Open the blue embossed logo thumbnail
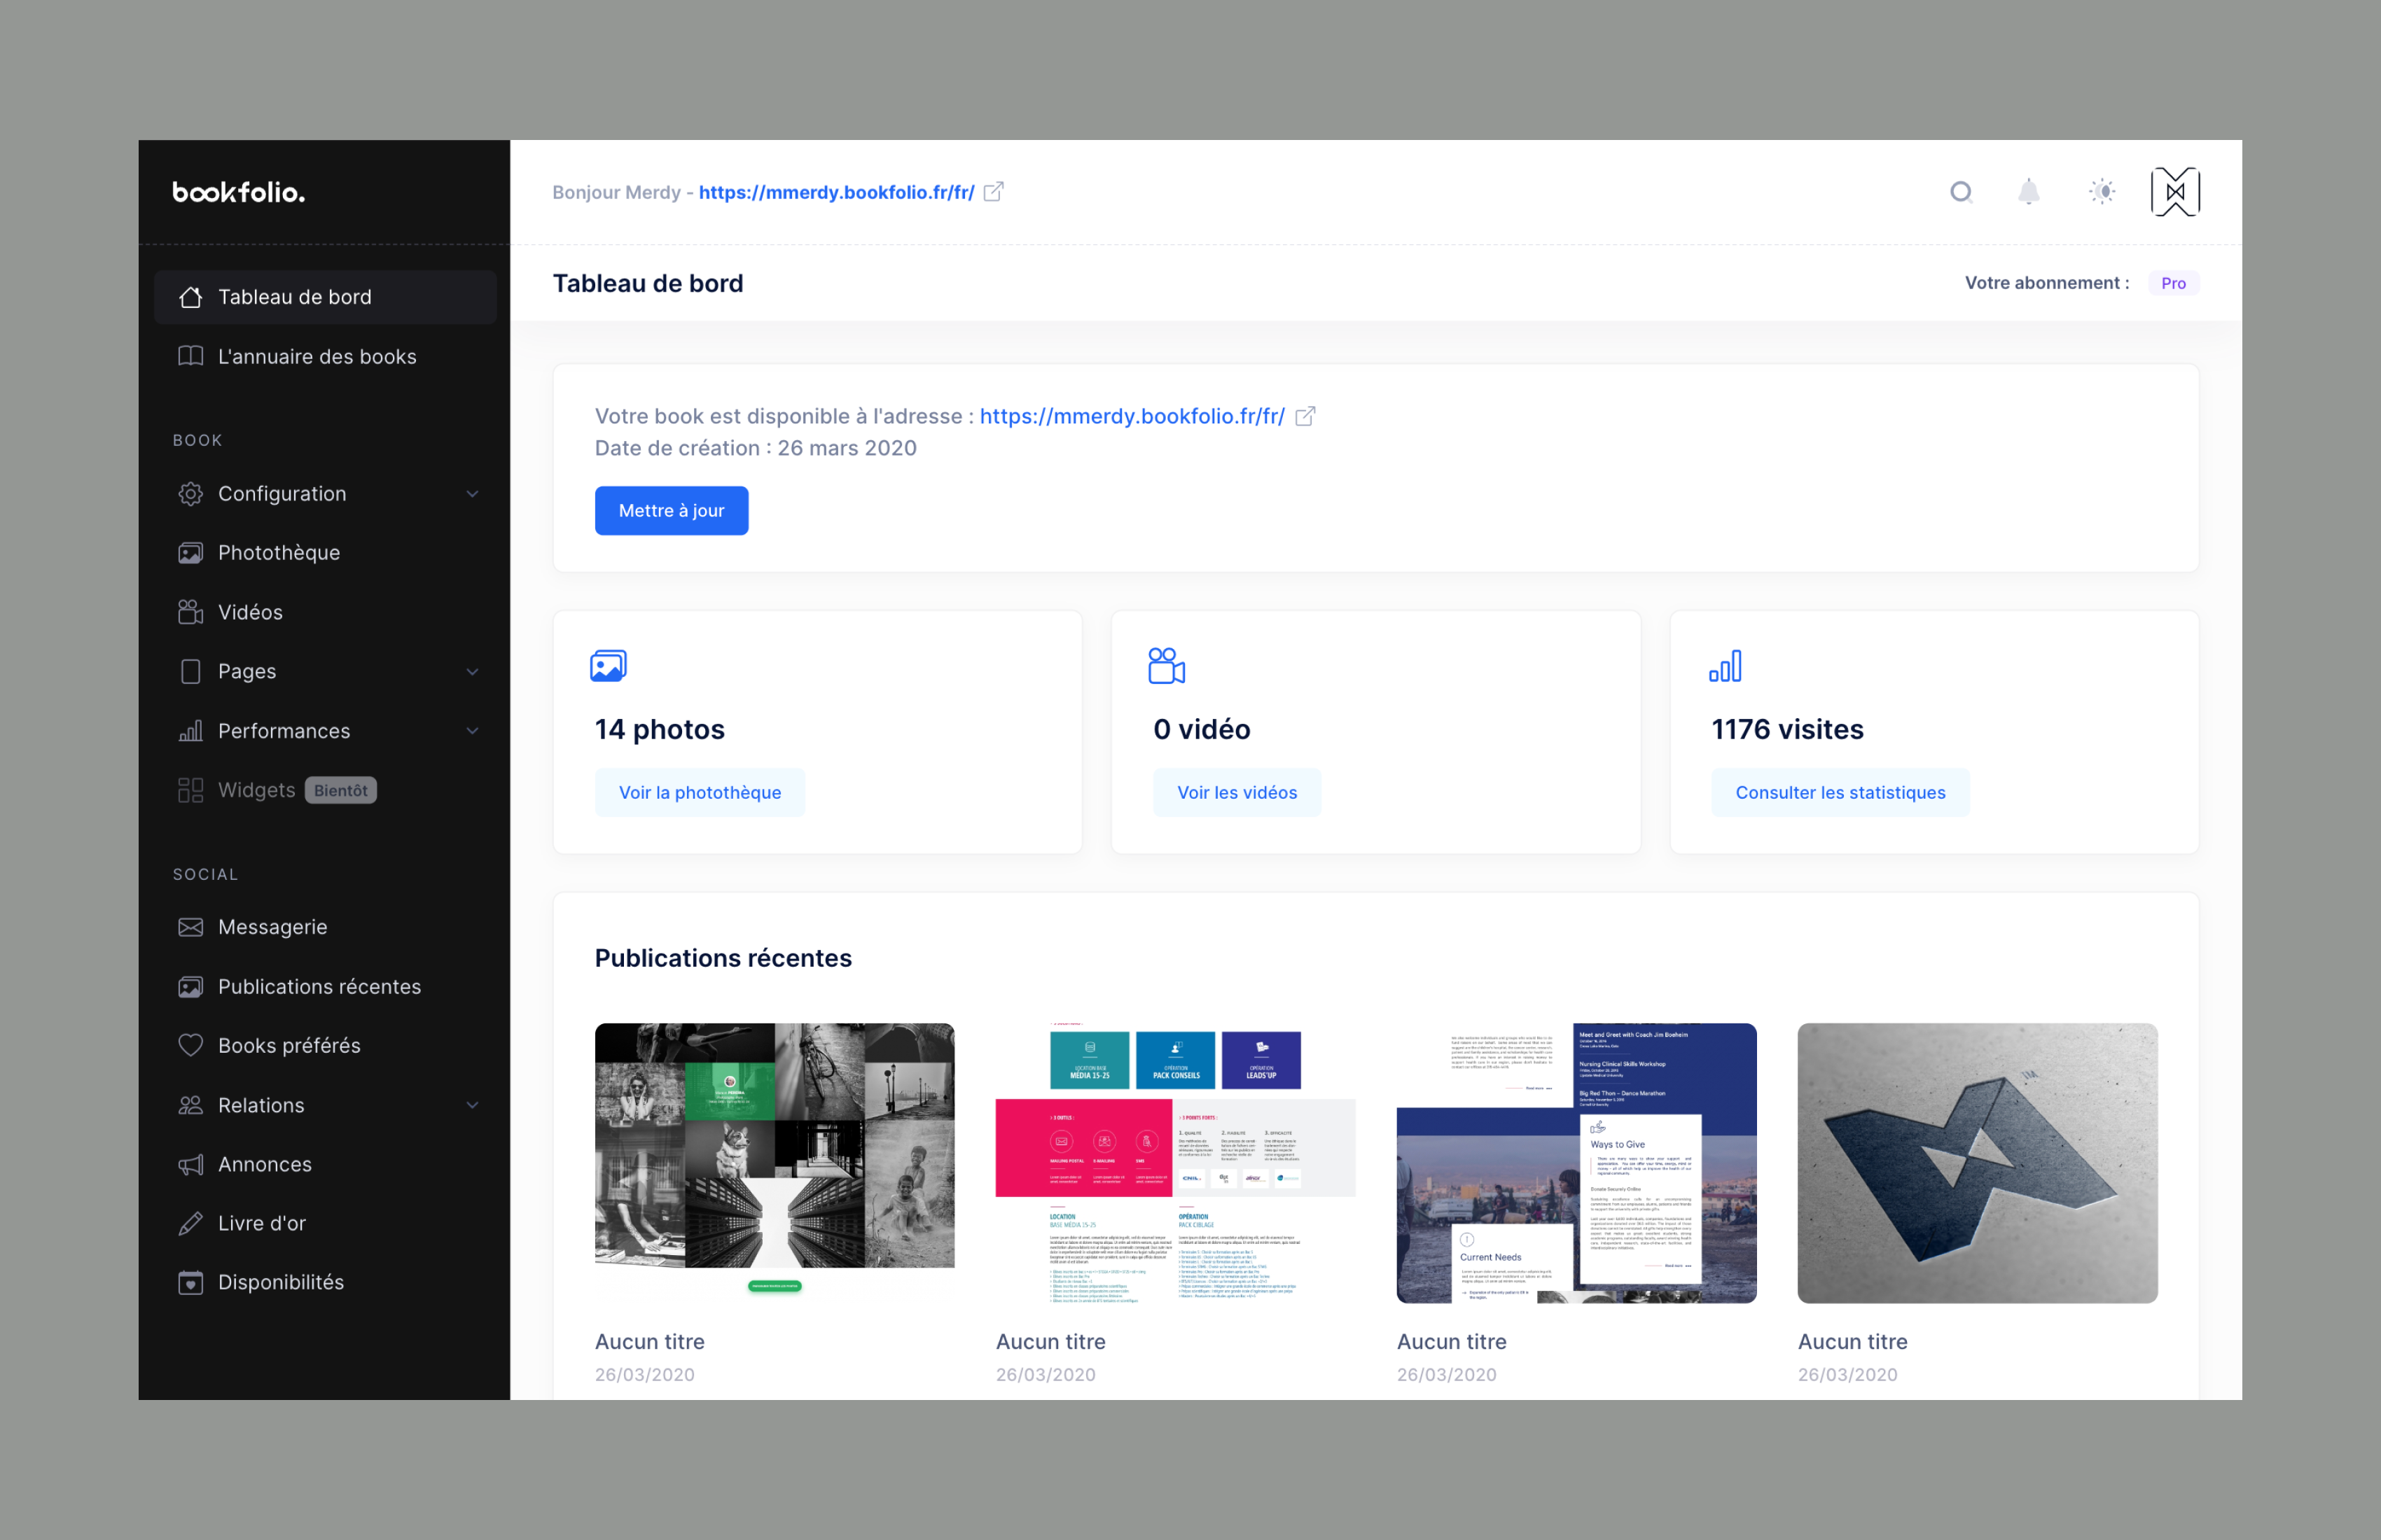This screenshot has width=2381, height=1540. click(1977, 1163)
